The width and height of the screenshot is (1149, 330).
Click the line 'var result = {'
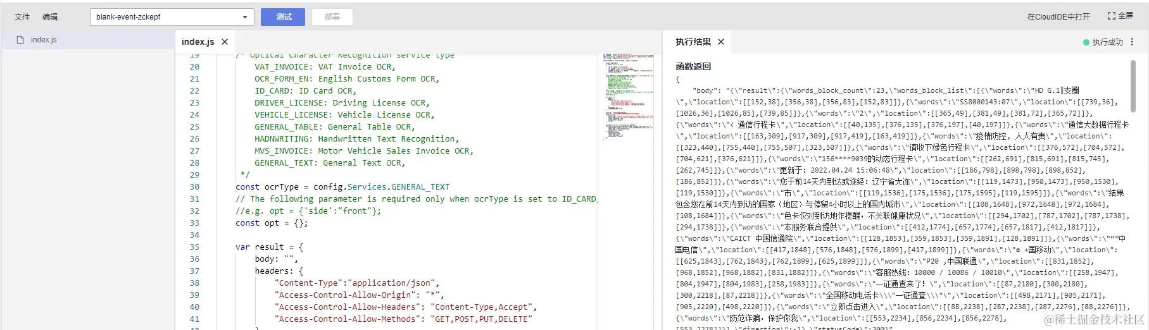click(269, 247)
